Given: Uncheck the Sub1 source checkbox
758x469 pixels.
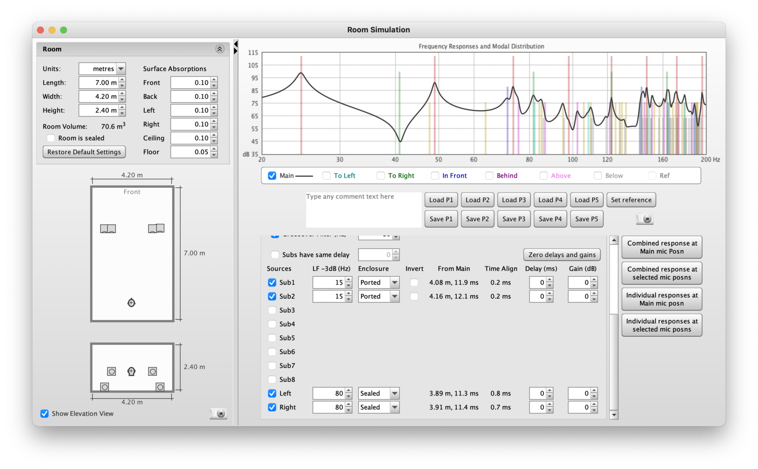Looking at the screenshot, I should [x=272, y=282].
